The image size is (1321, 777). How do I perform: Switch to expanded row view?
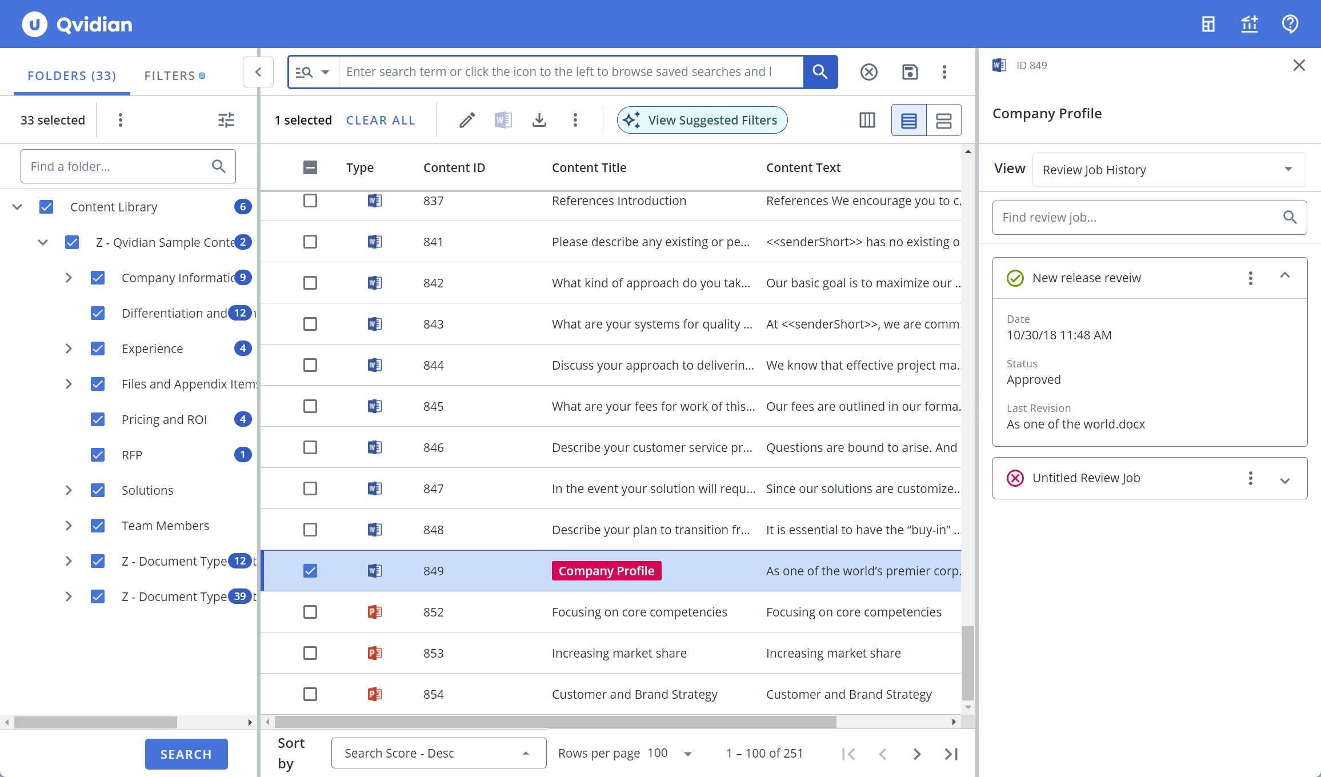tap(944, 121)
